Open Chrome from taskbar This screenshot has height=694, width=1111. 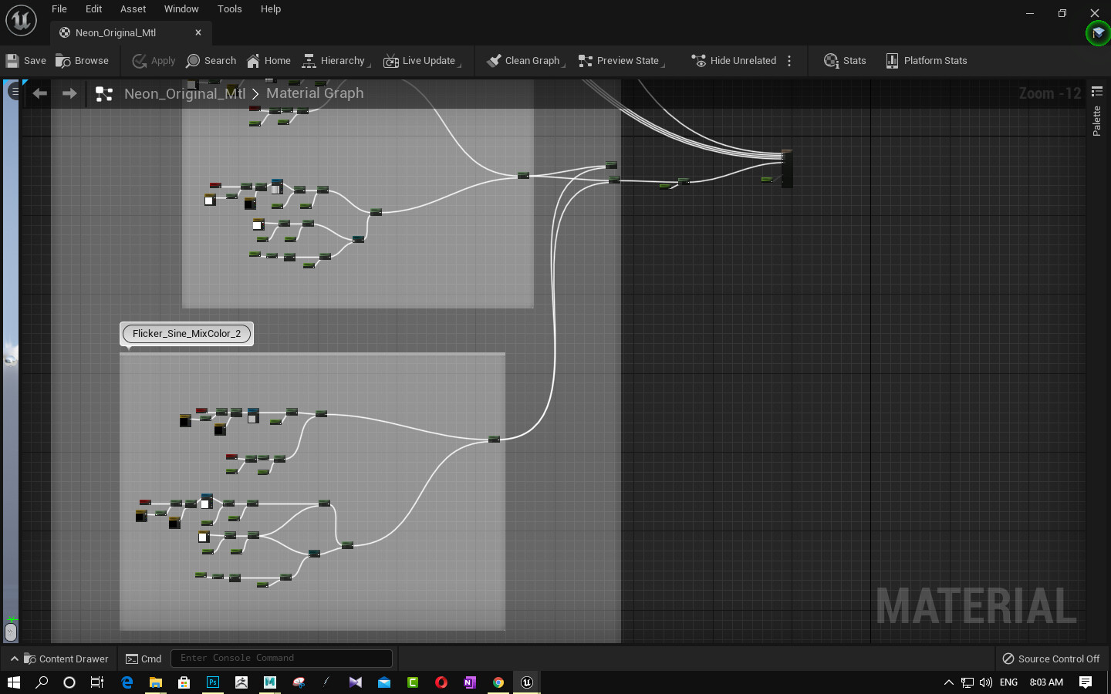pyautogui.click(x=498, y=682)
